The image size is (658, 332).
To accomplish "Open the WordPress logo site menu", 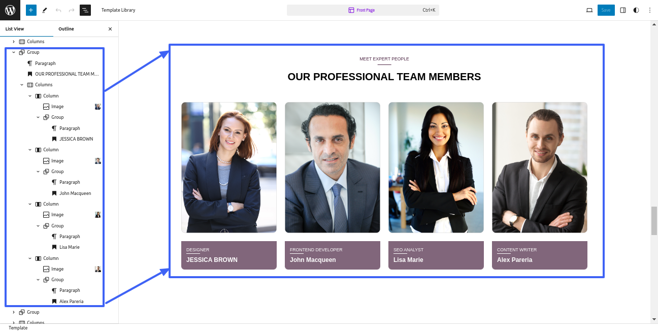I will point(10,10).
